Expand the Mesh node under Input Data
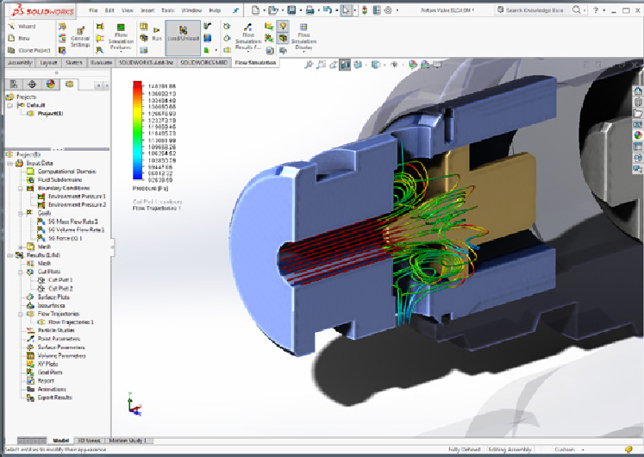Image resolution: width=644 pixels, height=457 pixels. pyautogui.click(x=20, y=247)
